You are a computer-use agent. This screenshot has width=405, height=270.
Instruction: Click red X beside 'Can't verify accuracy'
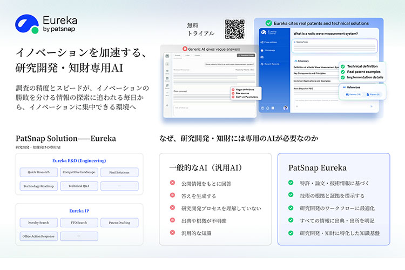[x=233, y=97]
